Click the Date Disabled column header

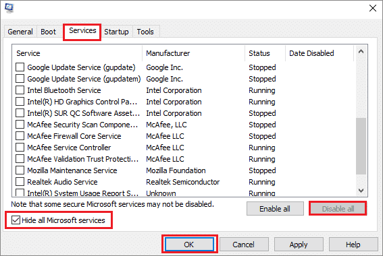(x=320, y=53)
